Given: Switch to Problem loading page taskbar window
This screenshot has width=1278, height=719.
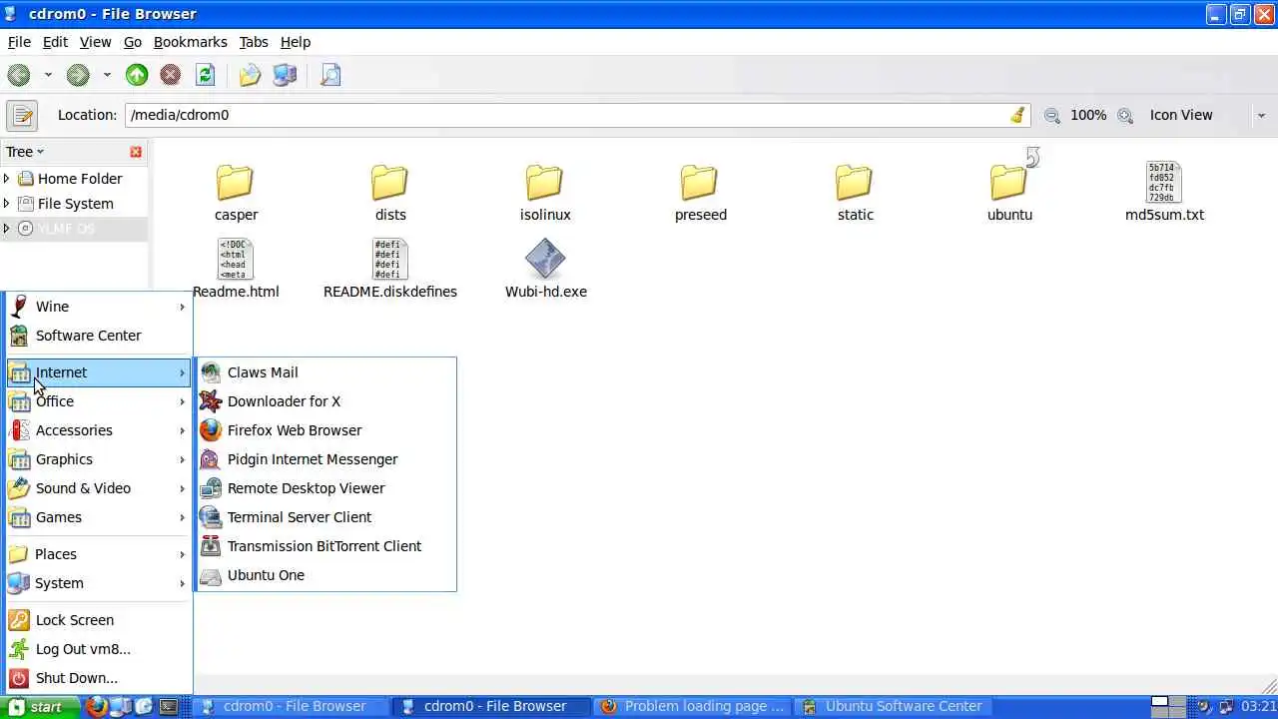Looking at the screenshot, I should click(693, 706).
